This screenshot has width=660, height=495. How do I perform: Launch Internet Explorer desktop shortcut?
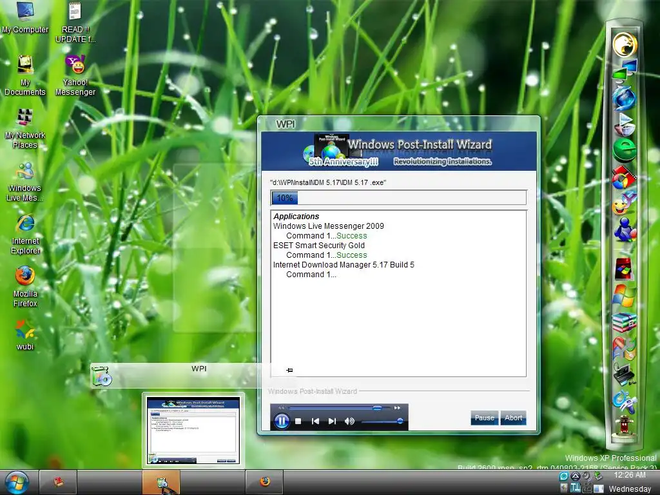click(25, 235)
